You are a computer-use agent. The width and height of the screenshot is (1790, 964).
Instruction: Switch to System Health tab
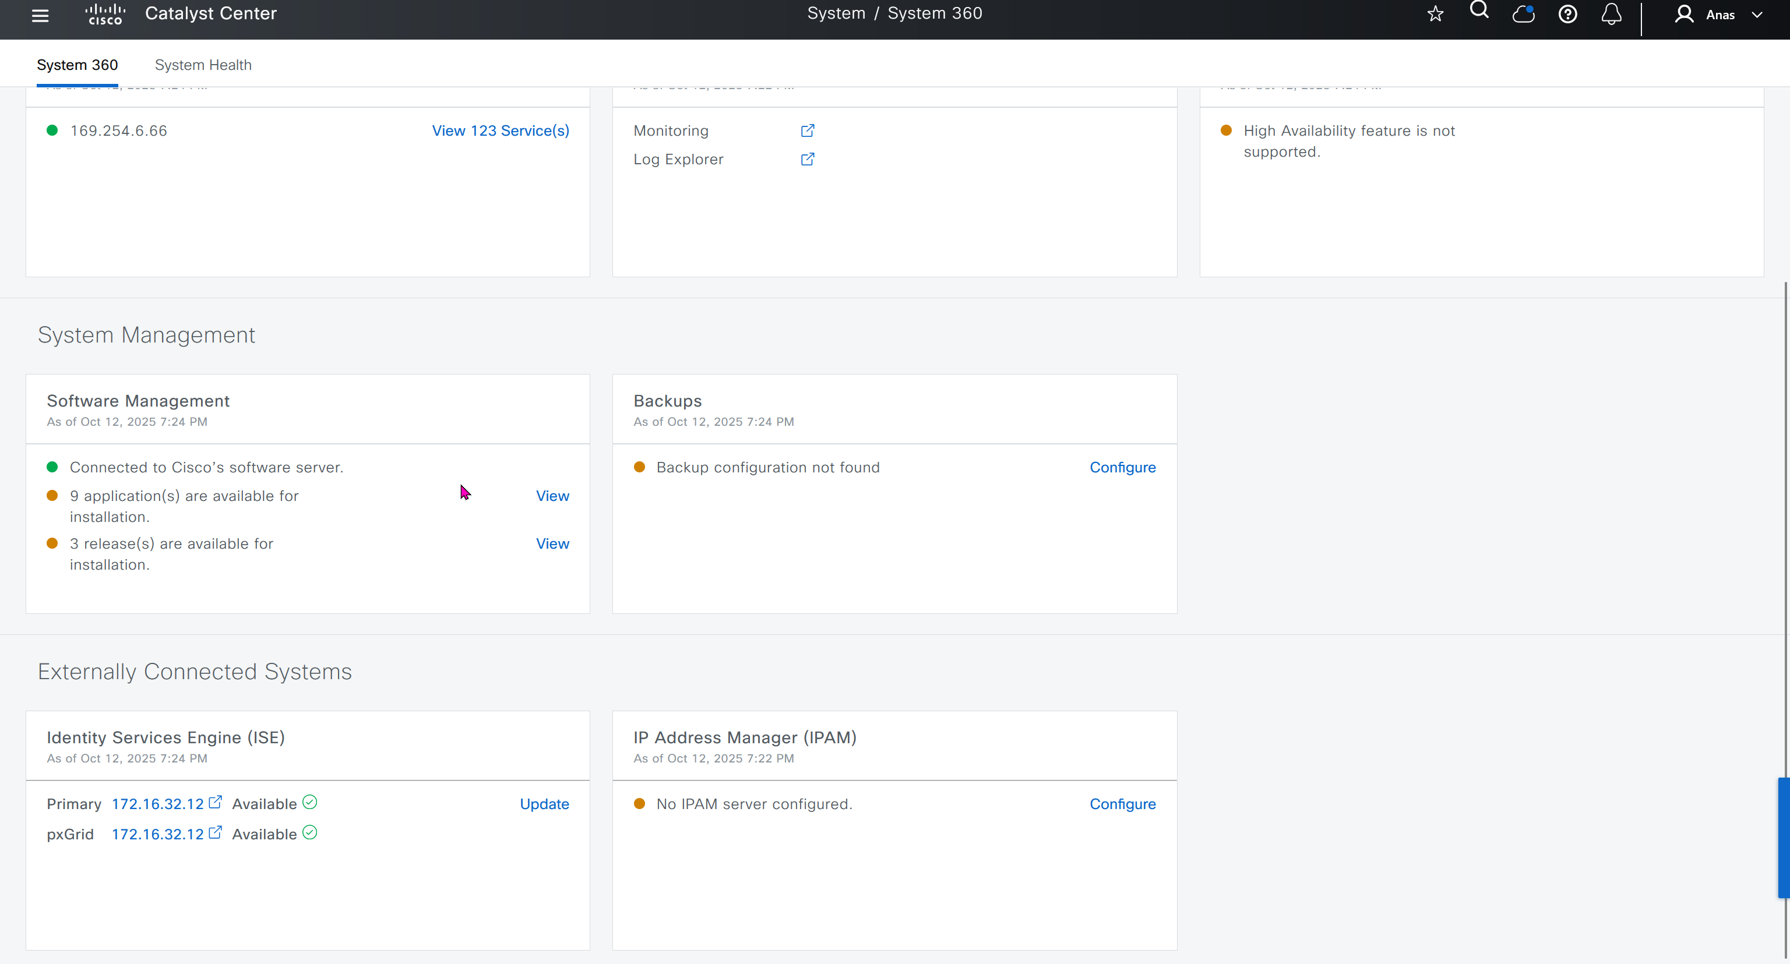203,65
